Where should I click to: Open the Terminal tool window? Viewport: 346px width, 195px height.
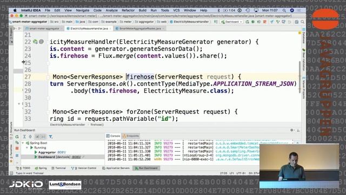(59, 168)
